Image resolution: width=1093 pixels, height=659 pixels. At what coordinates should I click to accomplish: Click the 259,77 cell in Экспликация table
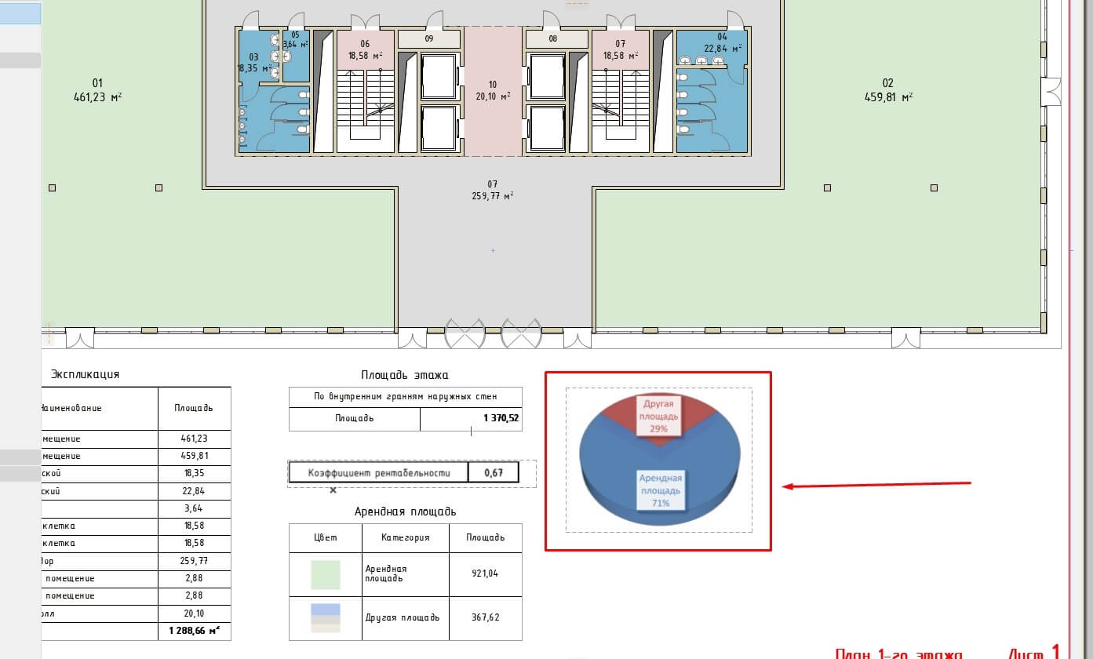194,561
